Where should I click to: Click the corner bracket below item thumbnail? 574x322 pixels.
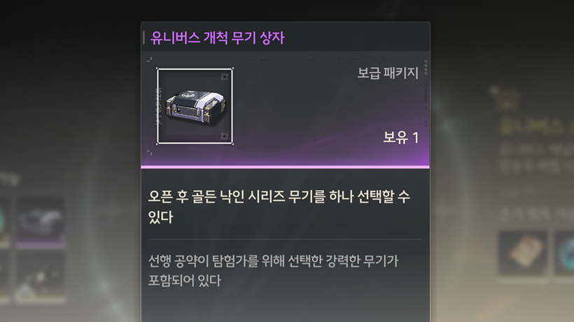[149, 152]
